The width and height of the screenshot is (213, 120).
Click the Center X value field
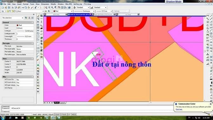pos(25,61)
